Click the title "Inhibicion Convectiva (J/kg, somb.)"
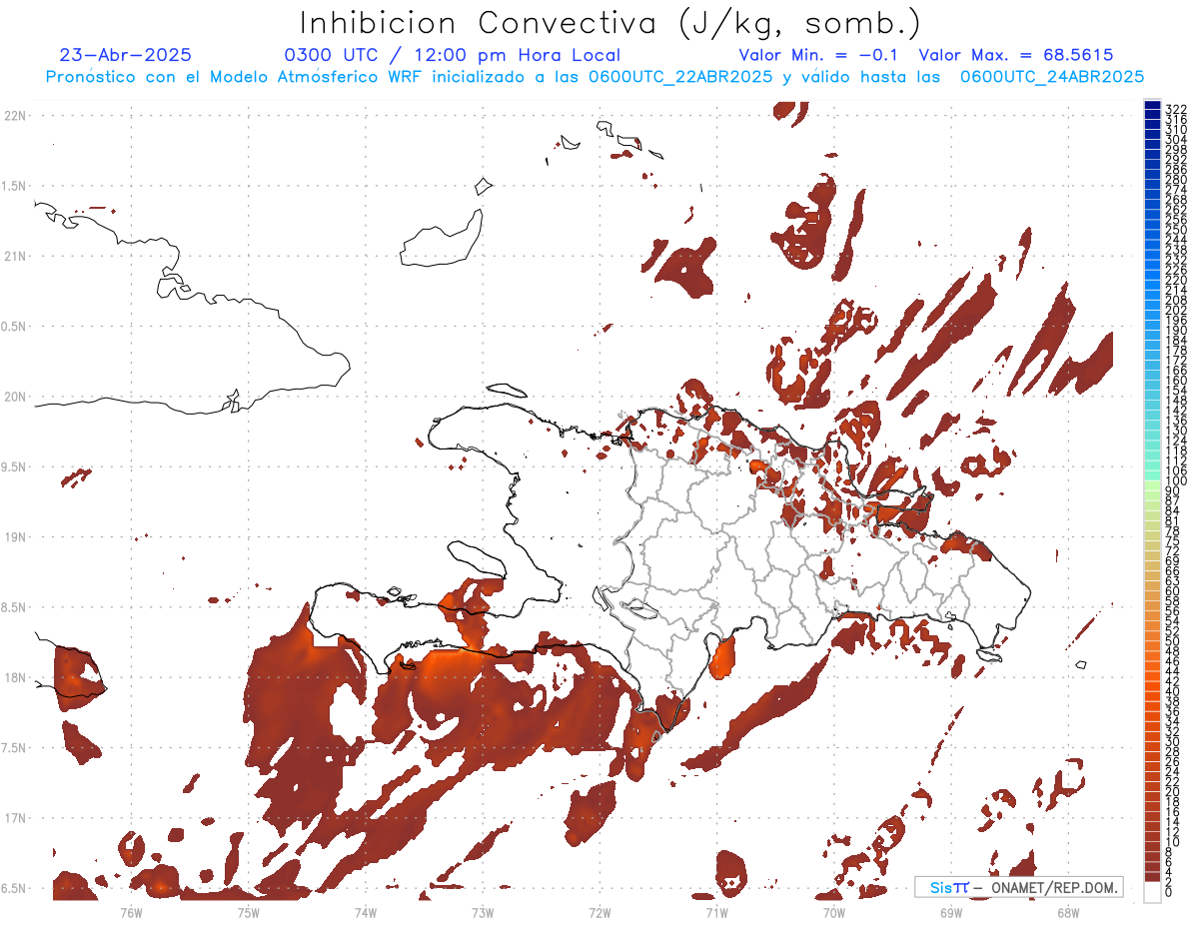 click(608, 24)
